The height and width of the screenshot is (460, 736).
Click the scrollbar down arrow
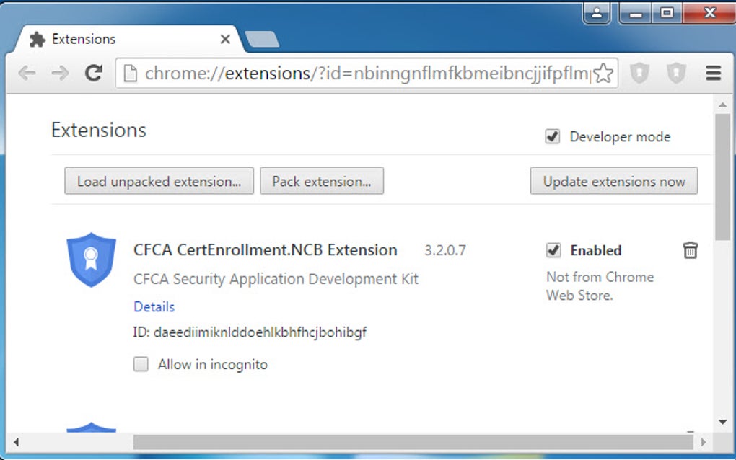(722, 421)
